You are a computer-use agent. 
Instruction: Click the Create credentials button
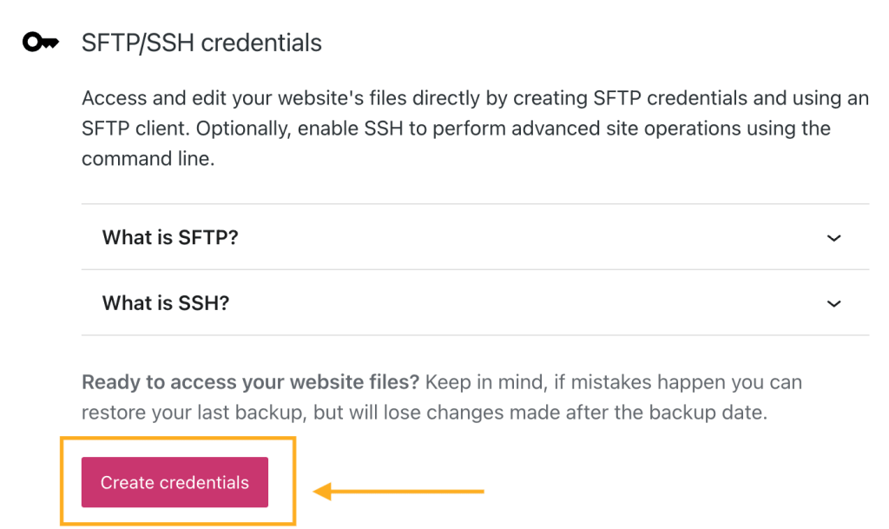click(x=175, y=482)
